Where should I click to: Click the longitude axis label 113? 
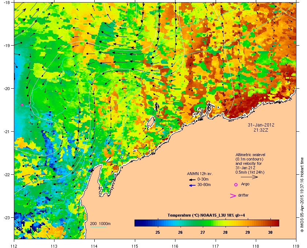tap(54, 246)
